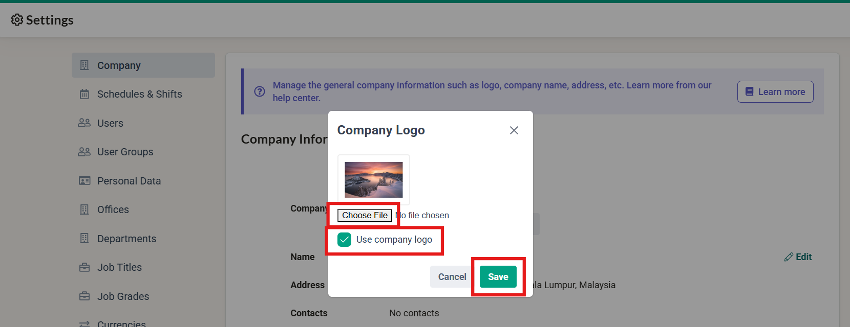
Task: Click the Personal Data ID card icon
Action: coord(84,181)
